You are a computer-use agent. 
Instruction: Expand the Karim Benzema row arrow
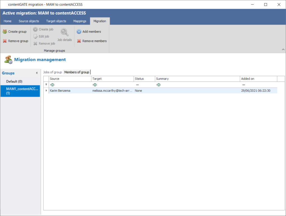click(46, 91)
